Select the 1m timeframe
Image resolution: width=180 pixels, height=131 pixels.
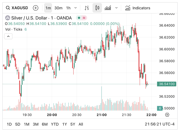[48, 8]
